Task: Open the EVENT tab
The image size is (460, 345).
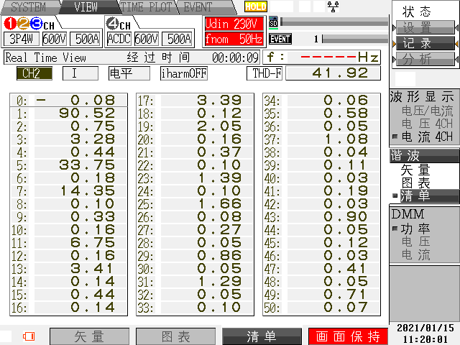Action: pos(198,7)
